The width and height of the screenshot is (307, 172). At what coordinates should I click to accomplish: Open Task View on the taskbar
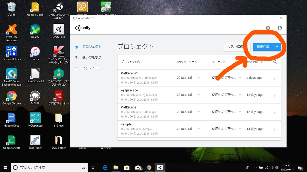point(93,167)
